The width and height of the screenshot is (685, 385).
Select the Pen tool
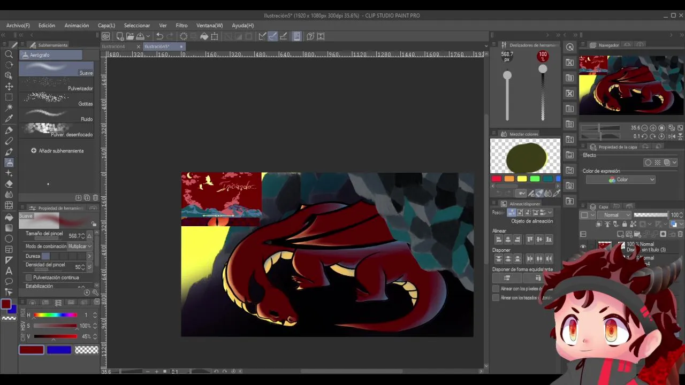coord(9,130)
